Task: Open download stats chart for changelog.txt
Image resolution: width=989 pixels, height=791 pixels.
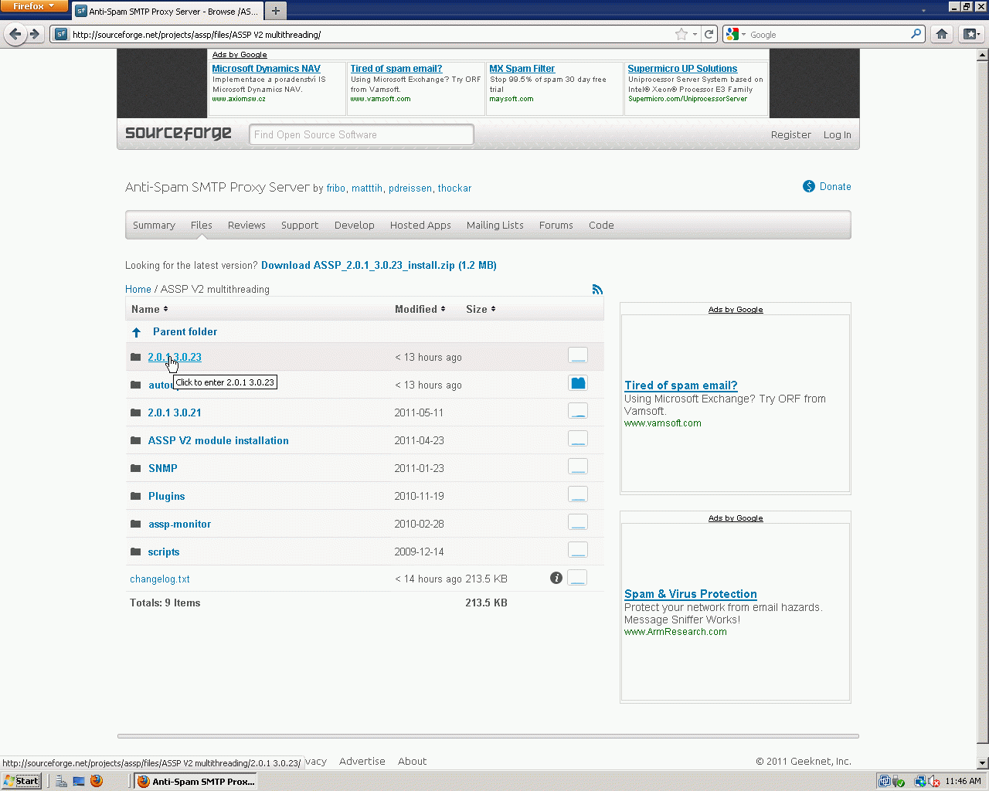Action: click(x=577, y=578)
